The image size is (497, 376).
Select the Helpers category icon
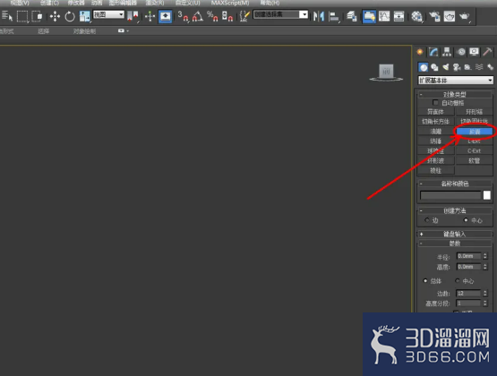tap(467, 67)
